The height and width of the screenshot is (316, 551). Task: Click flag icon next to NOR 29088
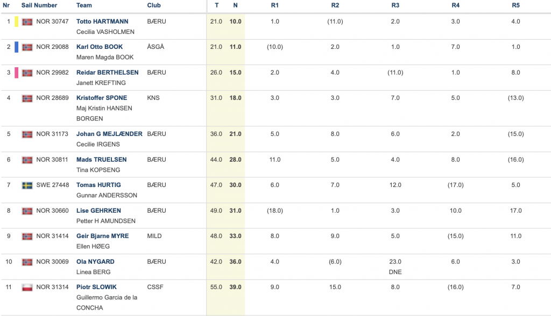(27, 47)
